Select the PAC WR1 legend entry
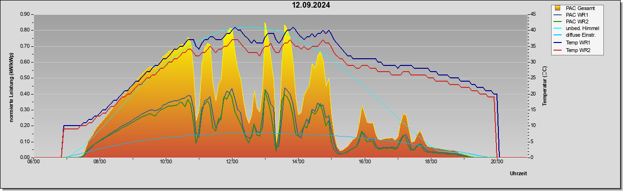 (x=573, y=15)
